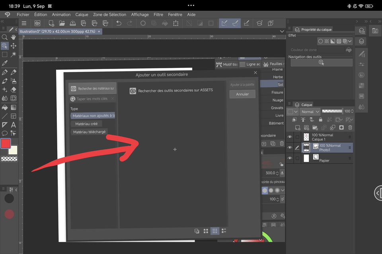Click the object navigation cube button
The image size is (382, 254).
(322, 63)
